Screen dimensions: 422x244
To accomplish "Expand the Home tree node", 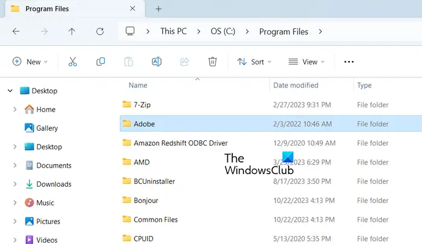I will pos(15,109).
